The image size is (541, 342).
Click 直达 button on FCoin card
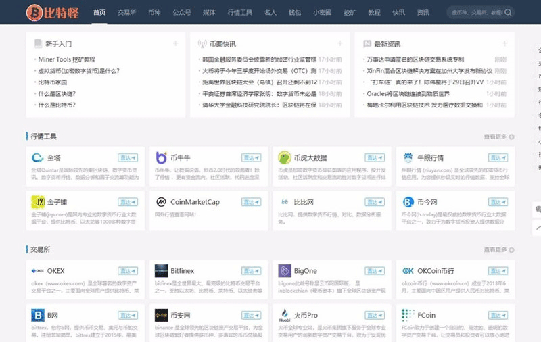pos(498,315)
